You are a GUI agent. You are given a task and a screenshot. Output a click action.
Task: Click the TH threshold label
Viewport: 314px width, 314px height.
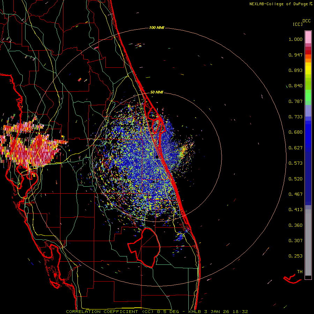pos(300,272)
